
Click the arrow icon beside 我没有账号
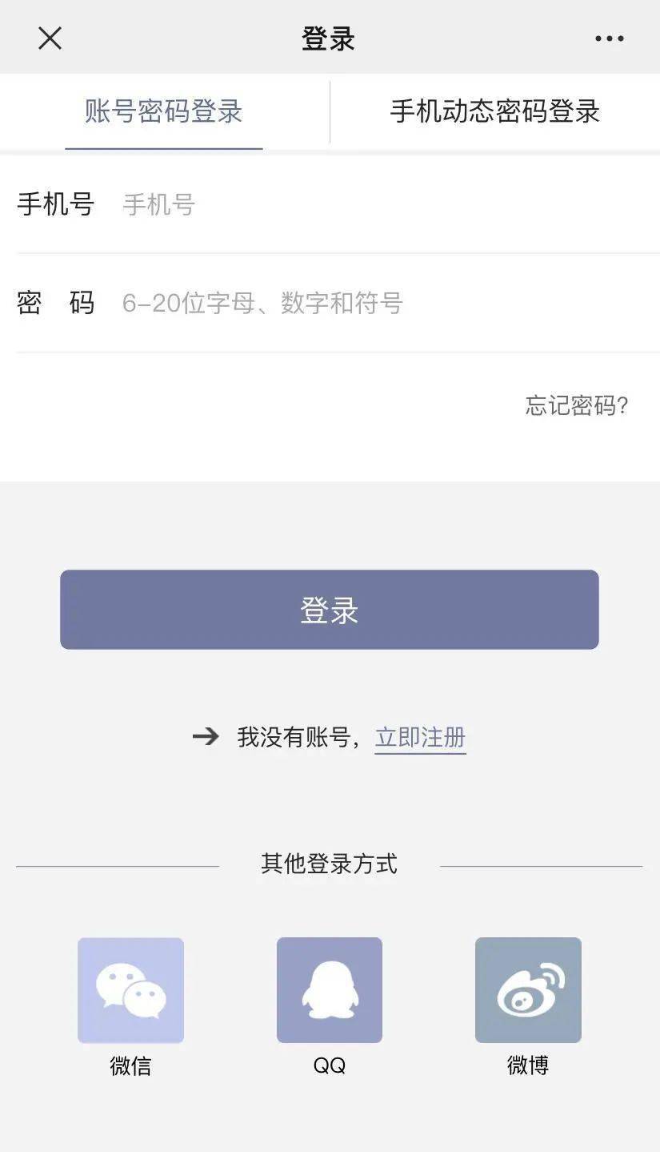206,736
